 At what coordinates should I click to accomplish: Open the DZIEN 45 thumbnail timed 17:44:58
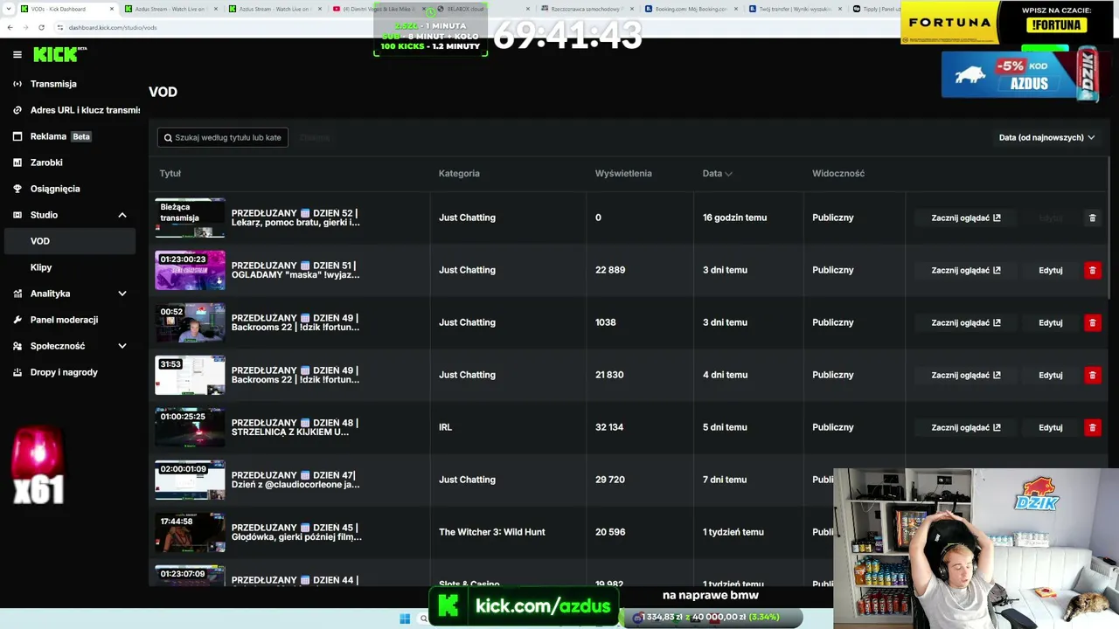tap(190, 532)
